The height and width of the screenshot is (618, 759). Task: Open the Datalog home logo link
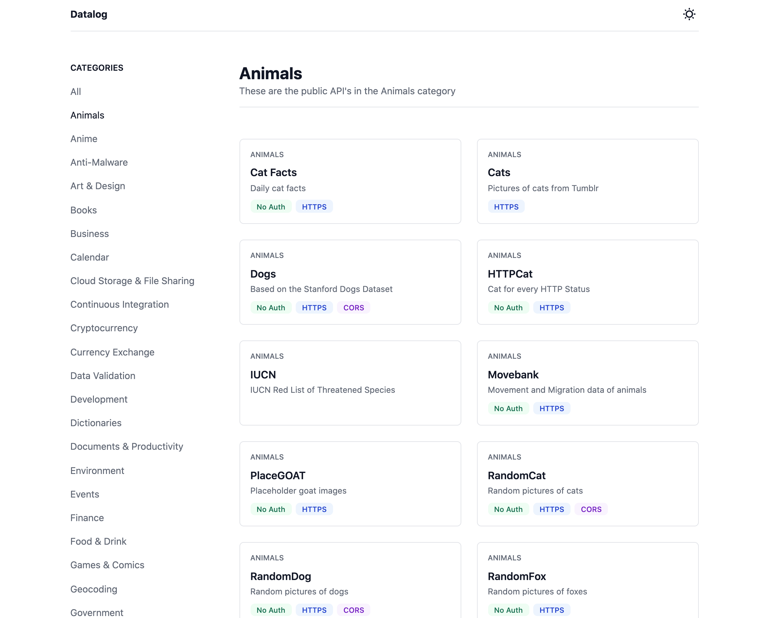click(x=89, y=14)
